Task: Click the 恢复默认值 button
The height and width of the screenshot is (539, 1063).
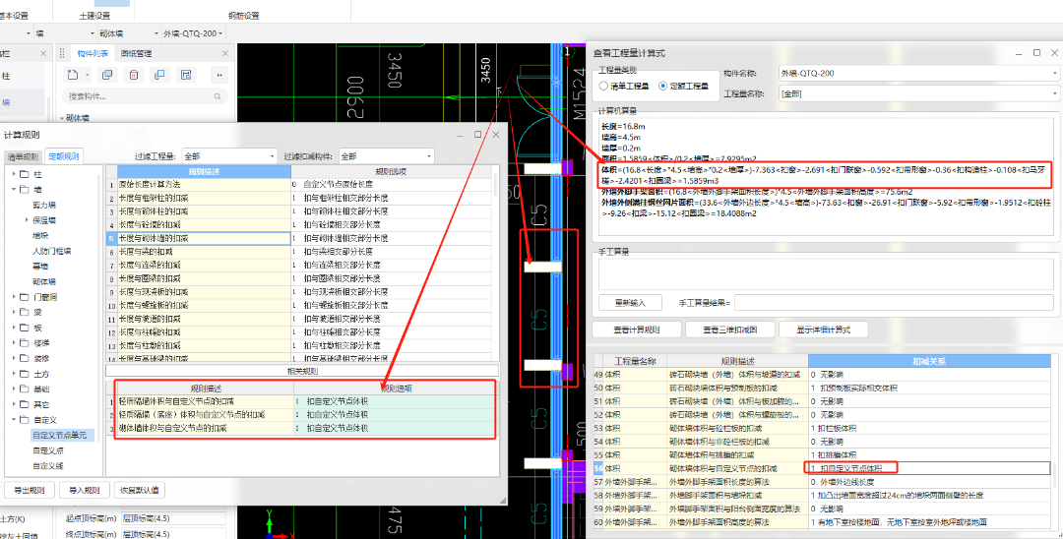Action: click(139, 490)
